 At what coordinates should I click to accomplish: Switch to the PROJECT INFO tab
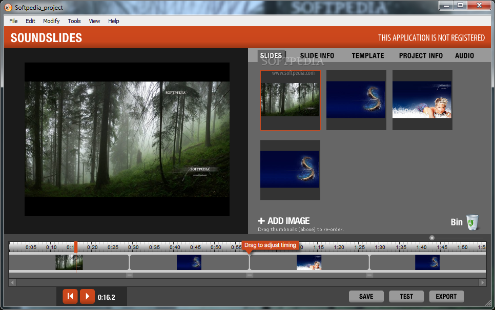pos(421,55)
